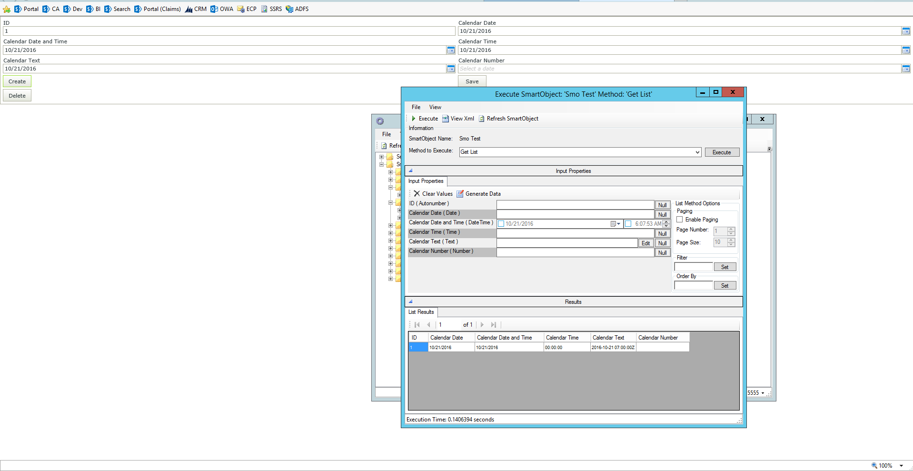
Task: Select the 2016-10-21 07:00:00Z result cell
Action: 613,348
